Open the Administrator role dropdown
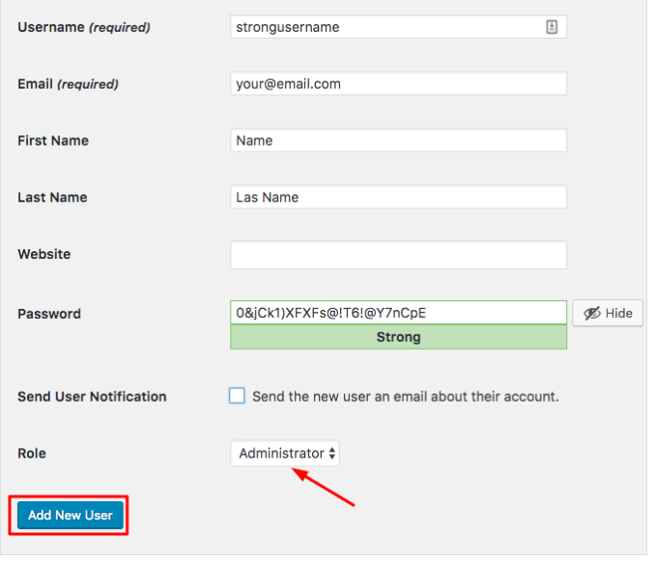The height and width of the screenshot is (562, 655). click(285, 453)
